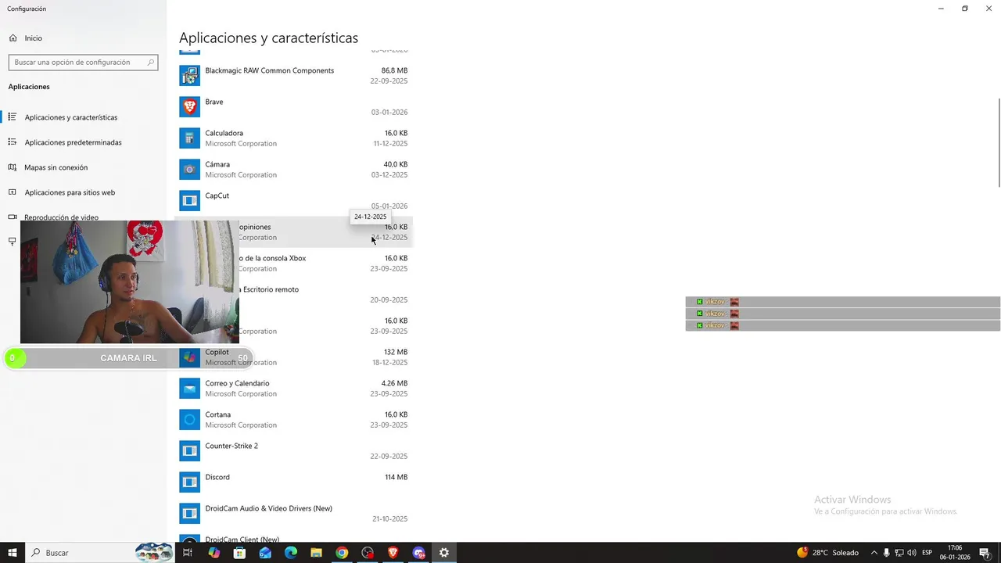Click the taskbar clock showing 17:06
The image size is (1001, 563).
point(955,553)
